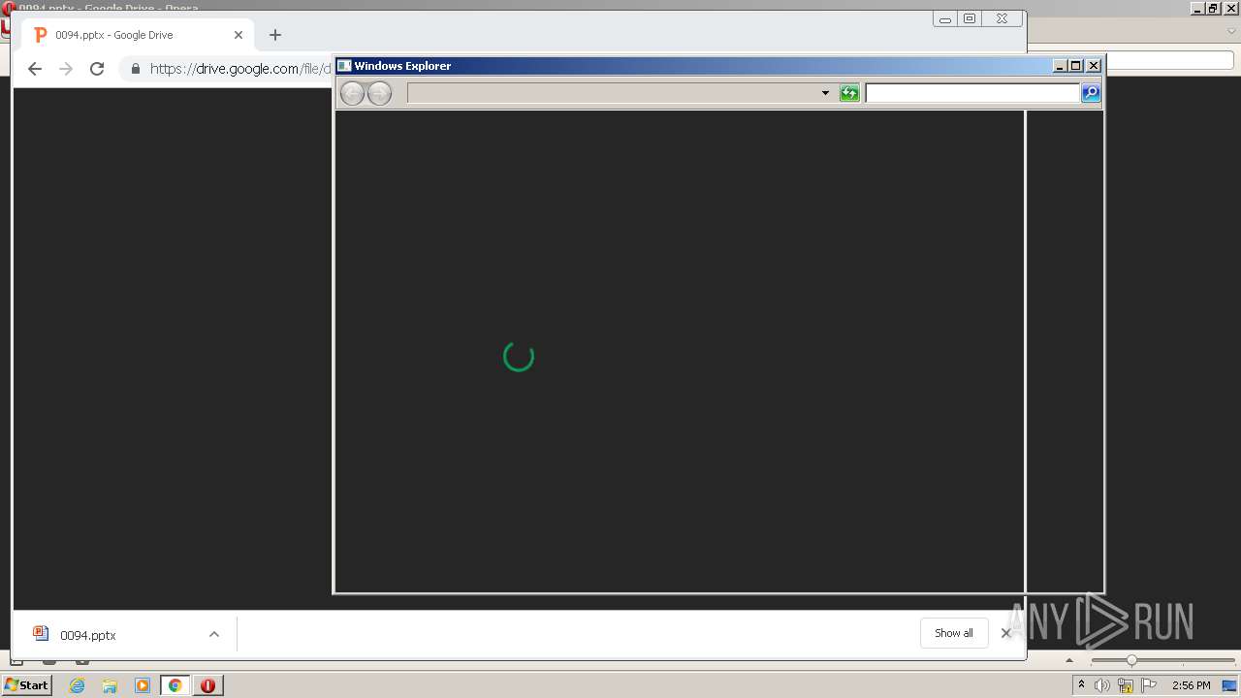Close the Chrome downloads bar

(1005, 633)
